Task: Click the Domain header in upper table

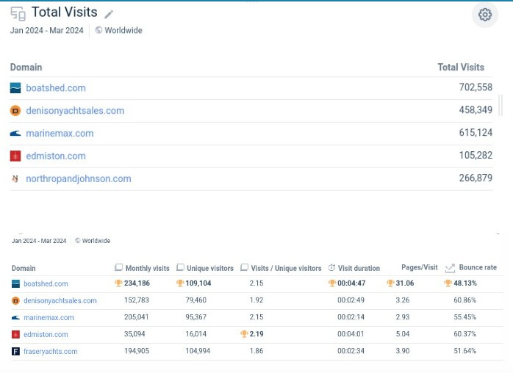Action: point(26,67)
